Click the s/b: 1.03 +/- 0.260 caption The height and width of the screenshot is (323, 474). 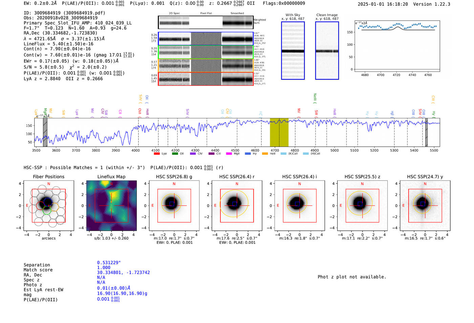tap(111, 238)
